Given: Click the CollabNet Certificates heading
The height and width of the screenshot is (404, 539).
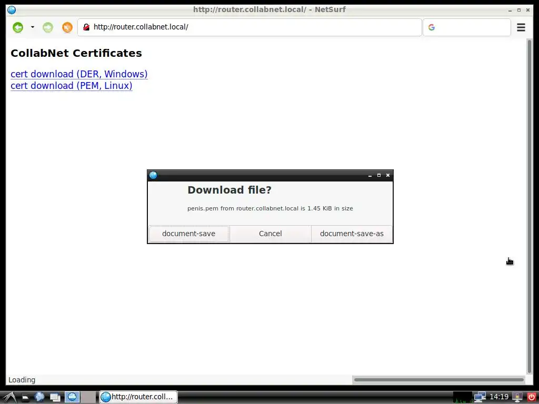Looking at the screenshot, I should [76, 53].
